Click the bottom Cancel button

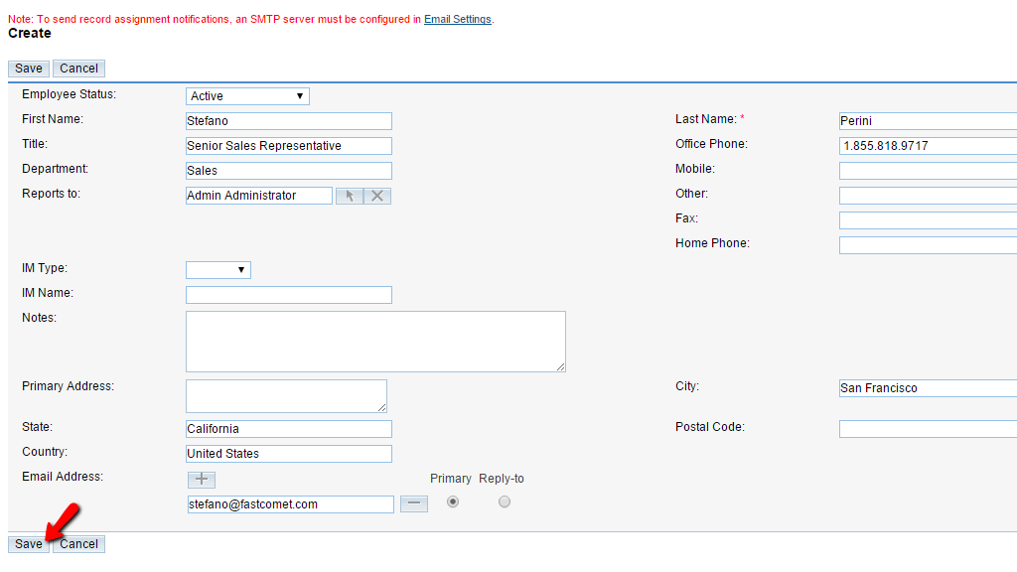point(78,544)
